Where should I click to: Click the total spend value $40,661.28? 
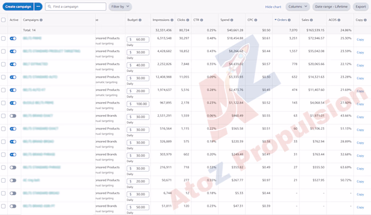click(x=235, y=30)
